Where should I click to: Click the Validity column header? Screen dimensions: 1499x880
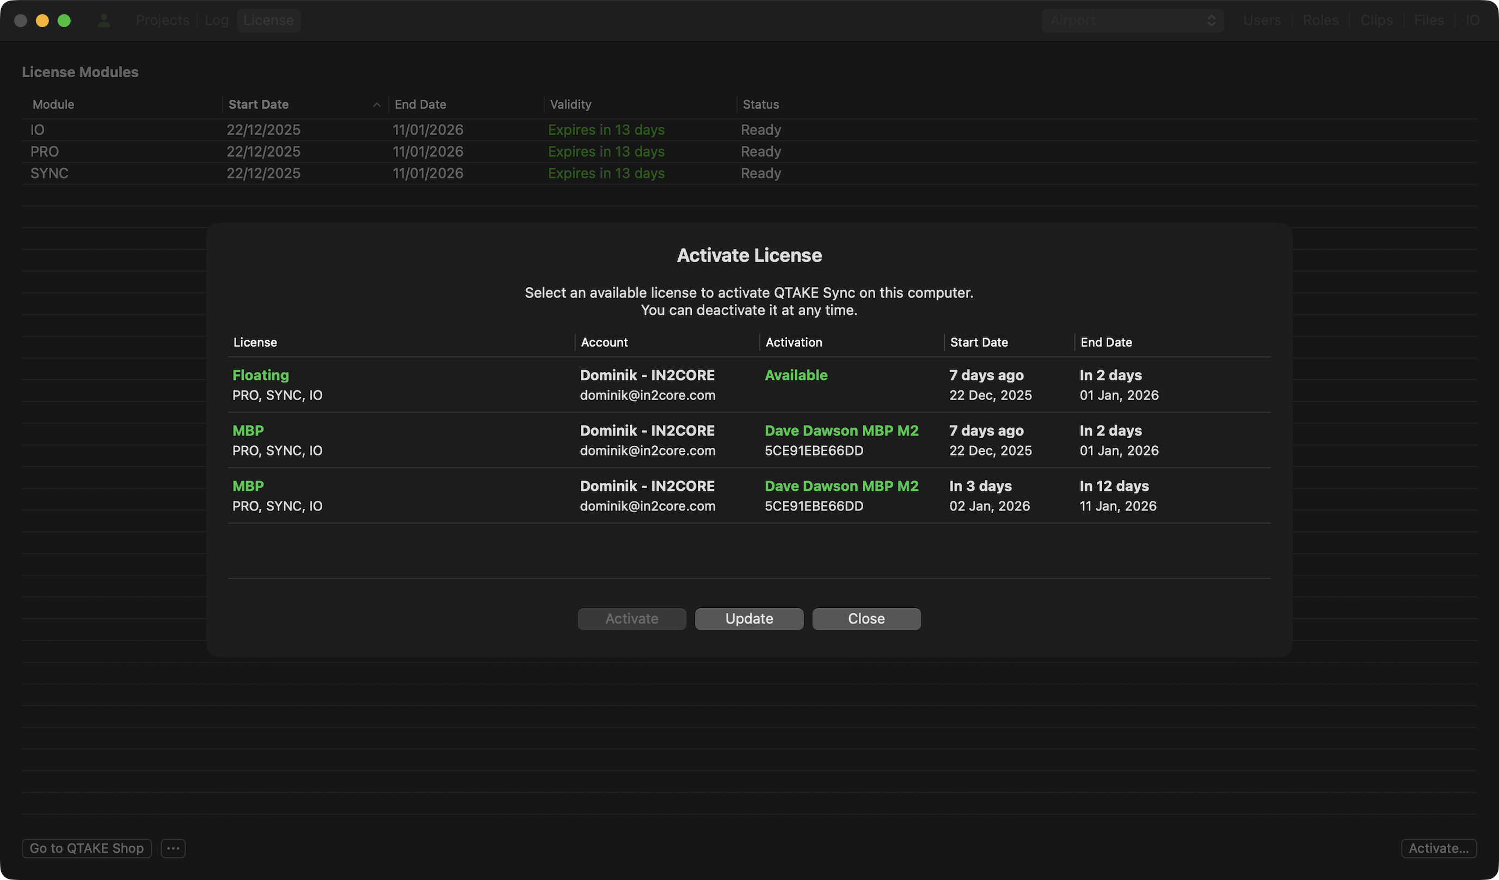click(x=570, y=104)
